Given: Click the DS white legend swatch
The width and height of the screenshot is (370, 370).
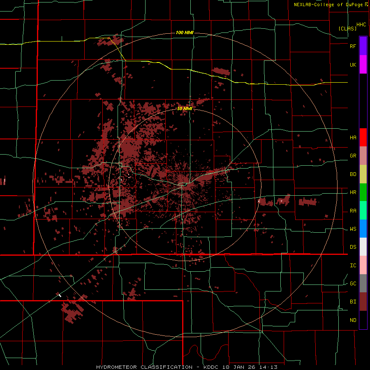Looking at the screenshot, I should [363, 247].
